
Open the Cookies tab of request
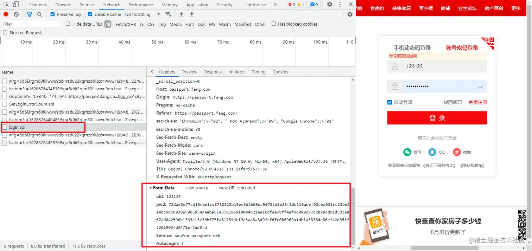(280, 72)
